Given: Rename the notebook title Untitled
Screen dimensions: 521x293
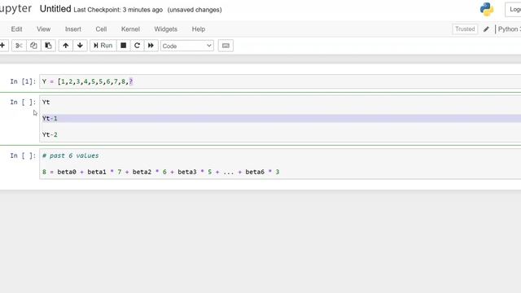Looking at the screenshot, I should pyautogui.click(x=55, y=9).
